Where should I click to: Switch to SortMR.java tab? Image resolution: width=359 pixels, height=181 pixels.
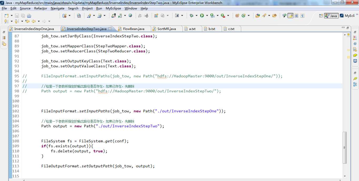coord(166,29)
